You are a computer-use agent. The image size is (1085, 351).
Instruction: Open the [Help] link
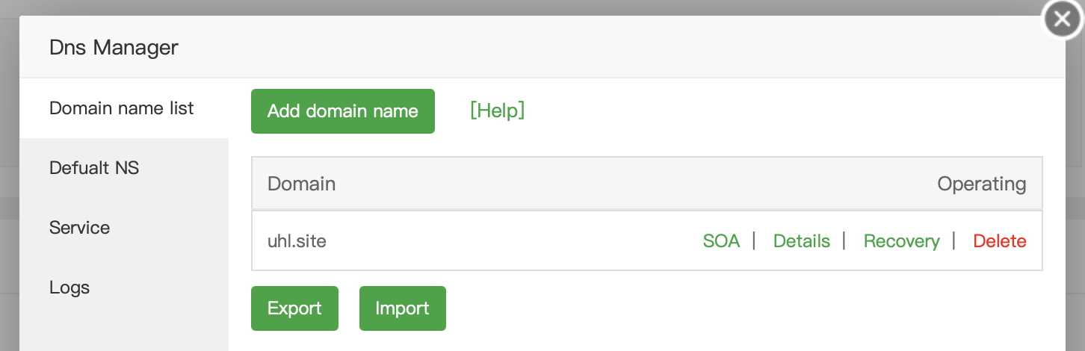coord(497,111)
